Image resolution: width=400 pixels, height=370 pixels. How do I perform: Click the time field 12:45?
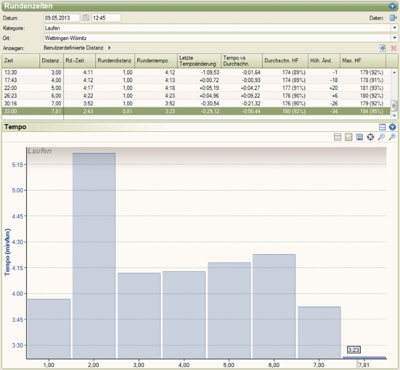(x=106, y=18)
